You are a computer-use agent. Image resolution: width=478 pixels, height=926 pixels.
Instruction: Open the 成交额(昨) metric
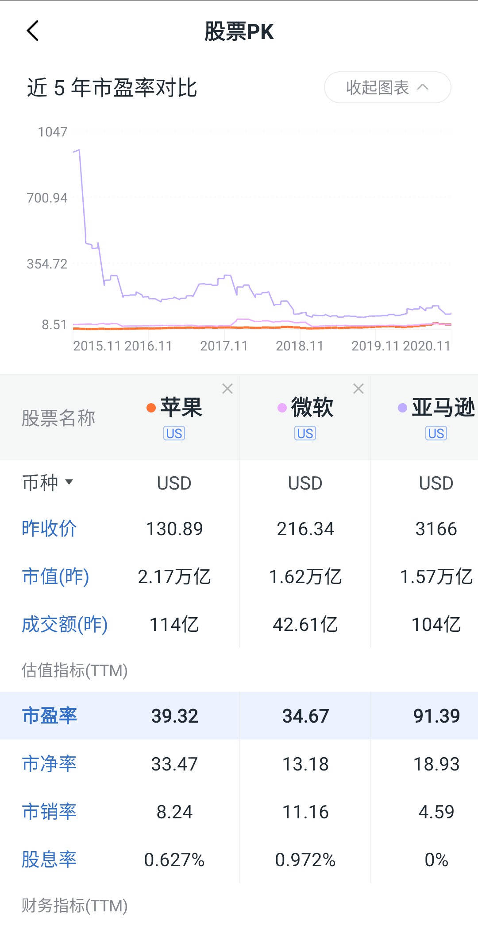coord(65,624)
